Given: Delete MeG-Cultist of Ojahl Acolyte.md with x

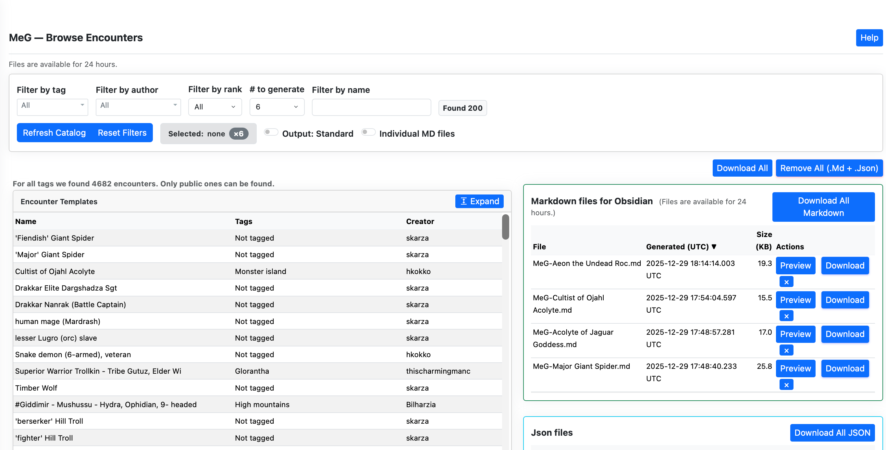Looking at the screenshot, I should point(786,316).
